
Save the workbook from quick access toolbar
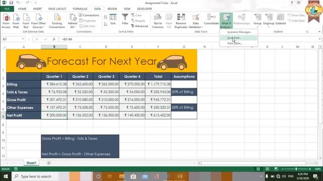tap(11, 3)
